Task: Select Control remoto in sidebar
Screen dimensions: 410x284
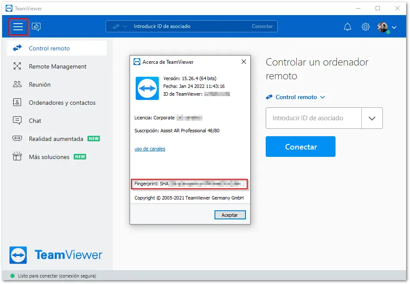Action: coord(57,48)
